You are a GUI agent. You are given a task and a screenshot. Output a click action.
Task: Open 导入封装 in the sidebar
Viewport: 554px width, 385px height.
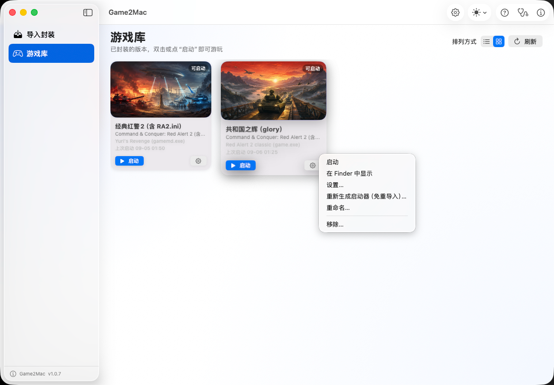[x=51, y=35]
